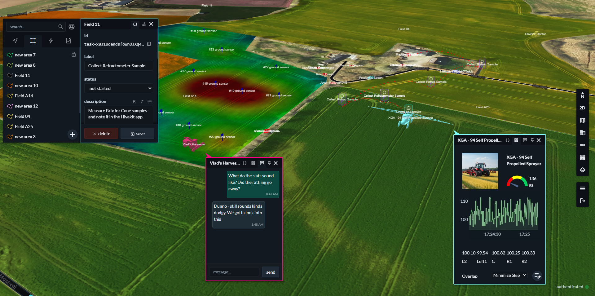This screenshot has height=296, width=595.
Task: Copy the task id to clipboard
Action: [x=149, y=44]
